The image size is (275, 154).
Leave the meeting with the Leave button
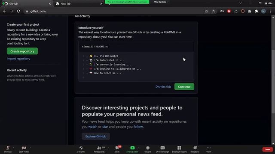tap(267, 149)
